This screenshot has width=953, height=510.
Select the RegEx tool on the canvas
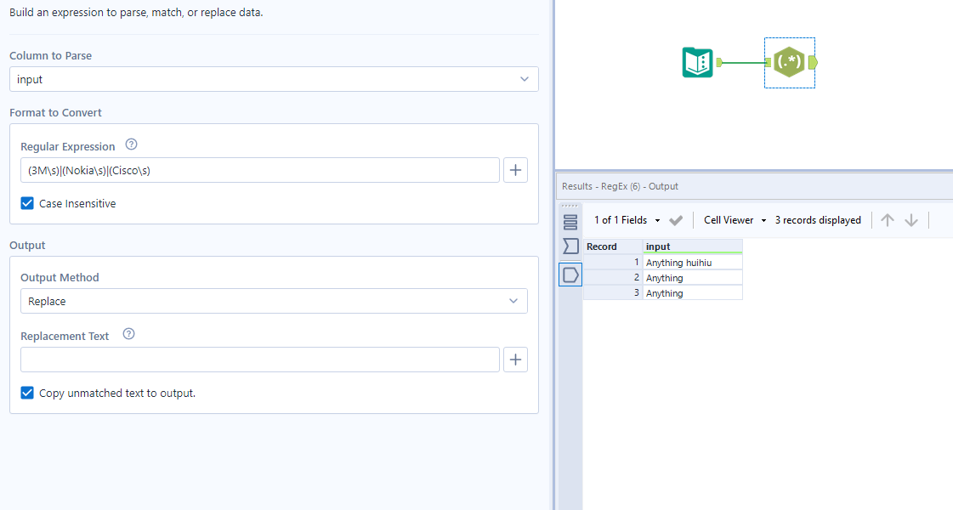coord(788,62)
